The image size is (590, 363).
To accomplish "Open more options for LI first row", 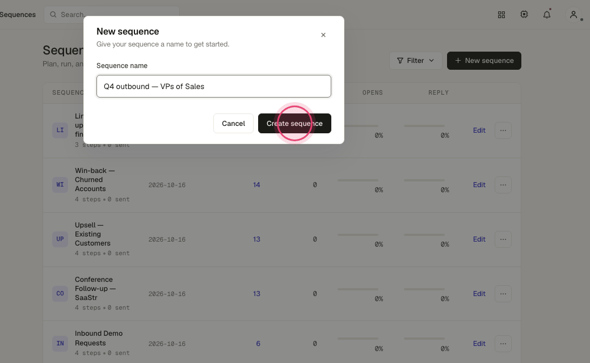I will pyautogui.click(x=503, y=130).
